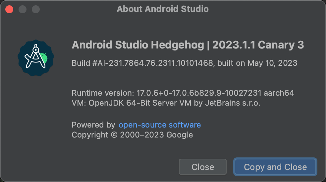Click the Powered by label
The height and width of the screenshot is (182, 326).
click(93, 125)
